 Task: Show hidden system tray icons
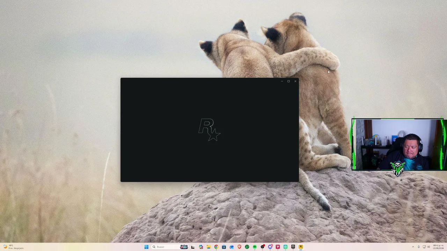click(413, 247)
